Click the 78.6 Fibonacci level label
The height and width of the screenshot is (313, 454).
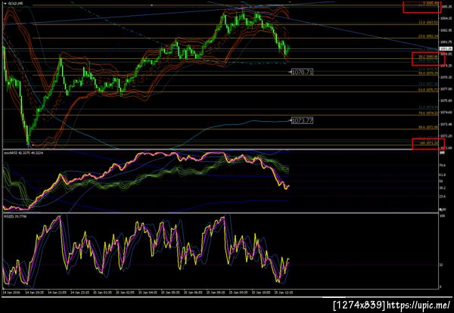[x=428, y=113]
